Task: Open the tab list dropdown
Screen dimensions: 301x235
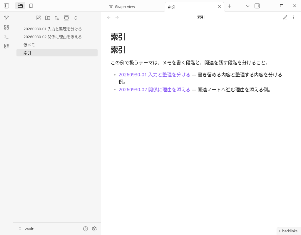Action: pyautogui.click(x=248, y=6)
